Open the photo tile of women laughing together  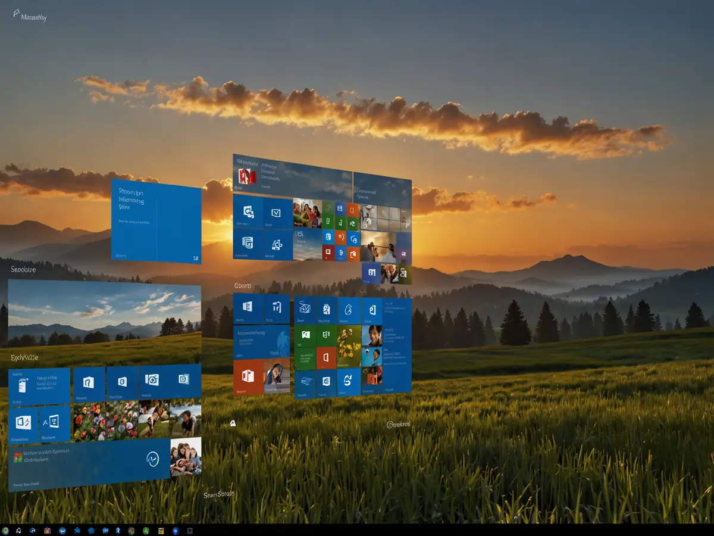307,213
